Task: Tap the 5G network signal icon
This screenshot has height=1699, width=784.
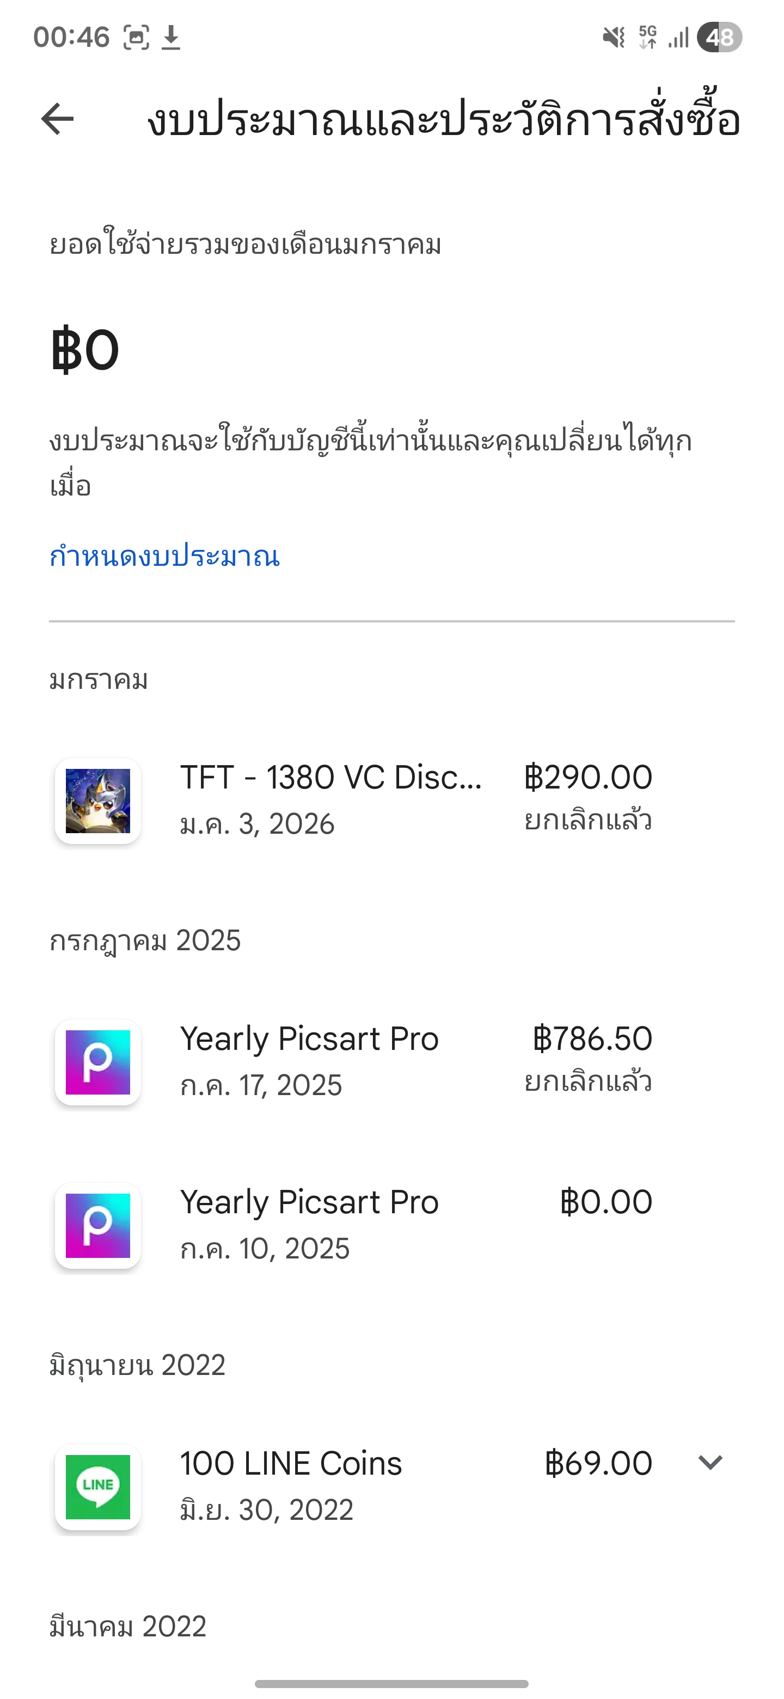Action: [x=648, y=37]
